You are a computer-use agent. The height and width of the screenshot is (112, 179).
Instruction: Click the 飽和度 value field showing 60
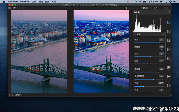click(x=162, y=69)
